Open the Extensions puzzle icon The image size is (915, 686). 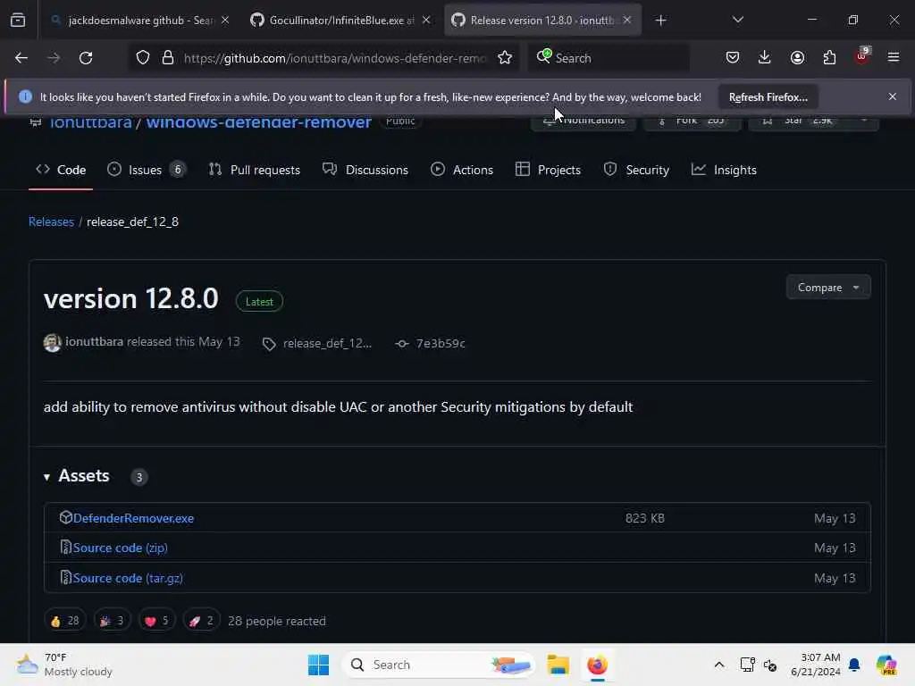(829, 57)
